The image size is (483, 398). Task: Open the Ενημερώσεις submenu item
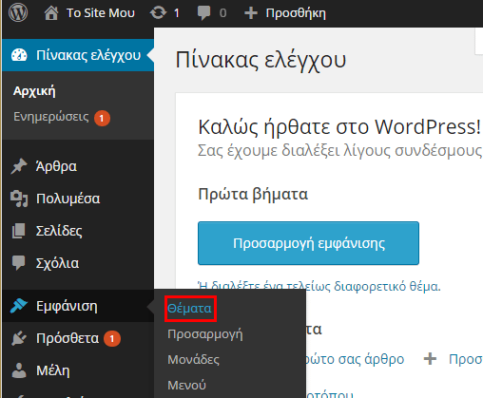[x=51, y=117]
